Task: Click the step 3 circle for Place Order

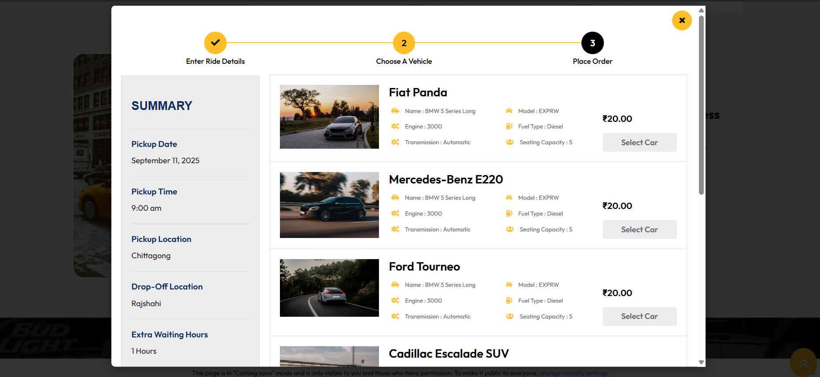Action: (x=592, y=43)
